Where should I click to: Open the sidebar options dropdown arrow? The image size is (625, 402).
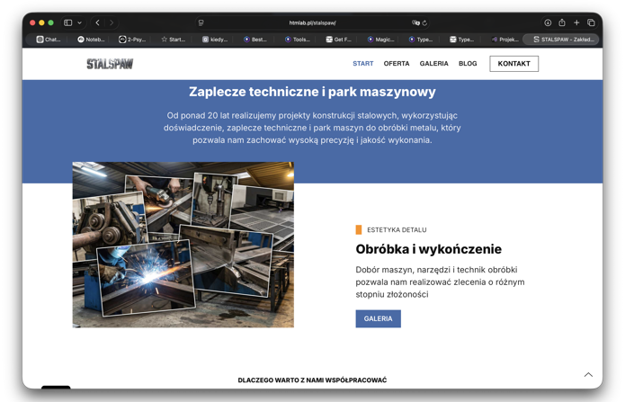point(79,22)
